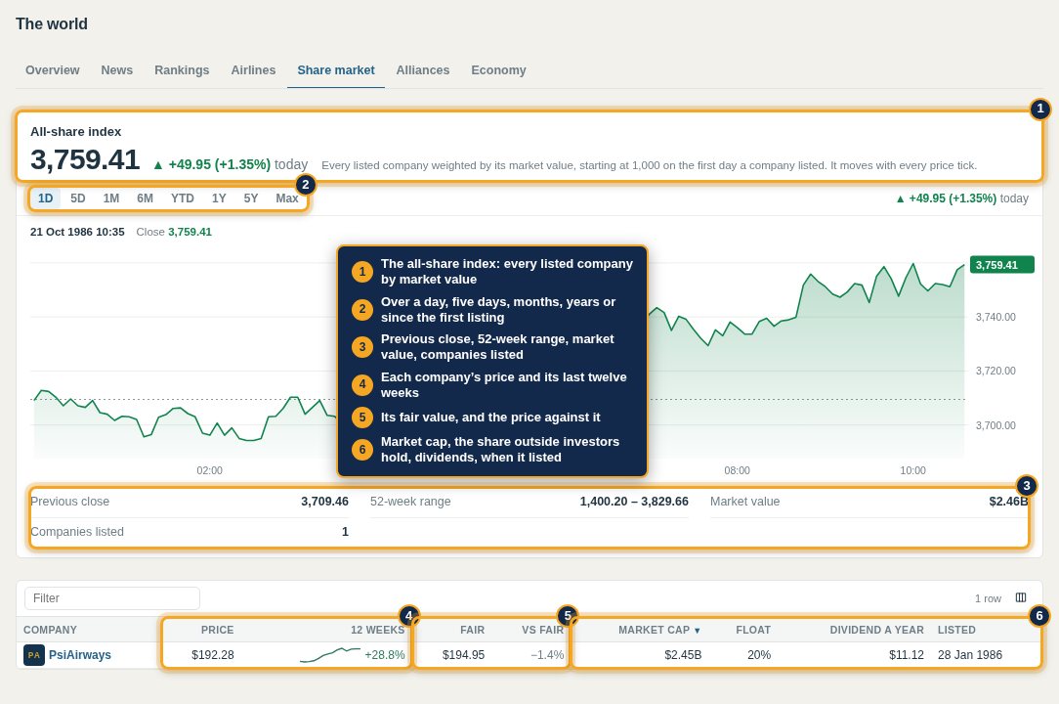
Task: Click the 21 Oct 1986 10:35 timestamp
Action: tap(77, 232)
